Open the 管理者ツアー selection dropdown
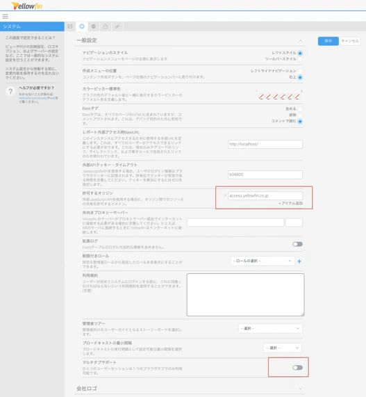The height and width of the screenshot is (397, 366). click(270, 328)
